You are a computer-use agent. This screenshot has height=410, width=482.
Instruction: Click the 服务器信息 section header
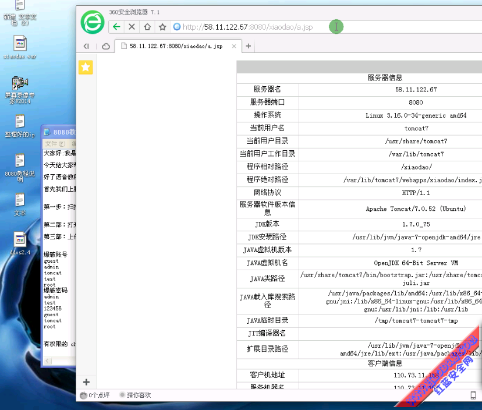pyautogui.click(x=385, y=78)
